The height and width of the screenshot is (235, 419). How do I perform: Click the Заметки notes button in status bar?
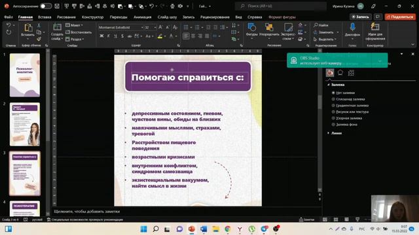pos(306,219)
